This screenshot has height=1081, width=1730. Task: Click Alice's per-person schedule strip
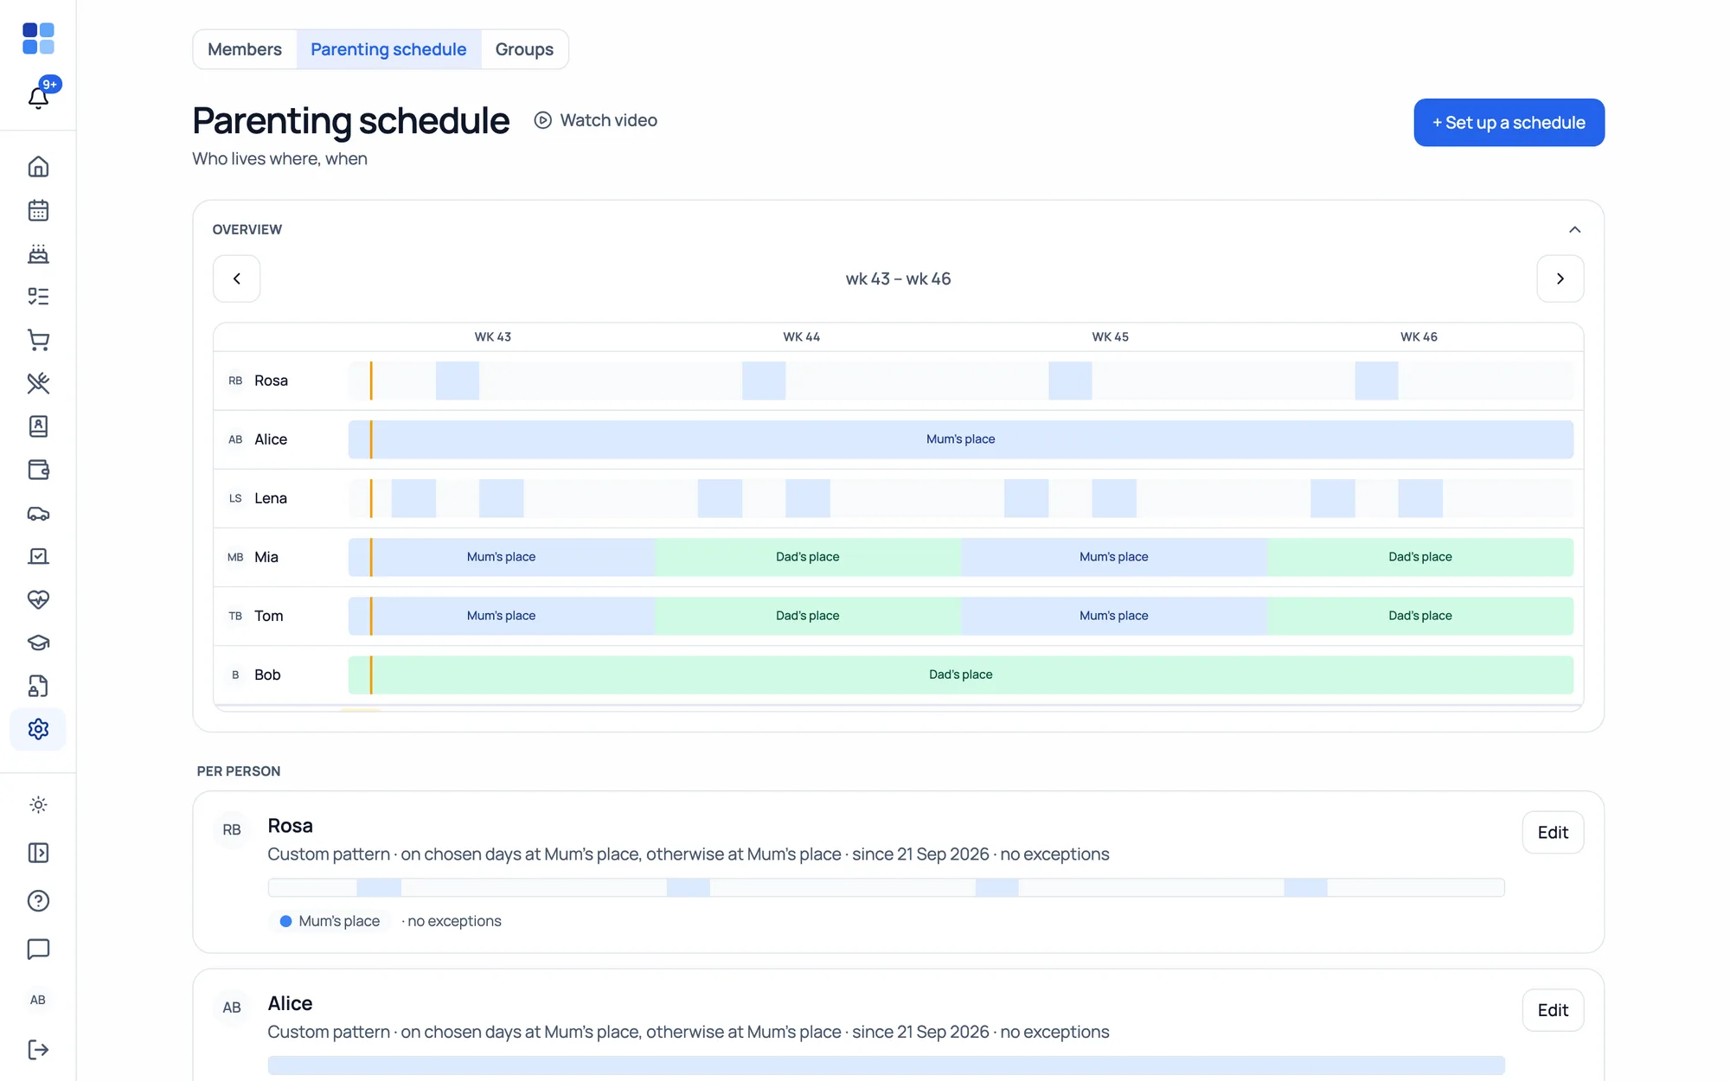(x=886, y=1065)
